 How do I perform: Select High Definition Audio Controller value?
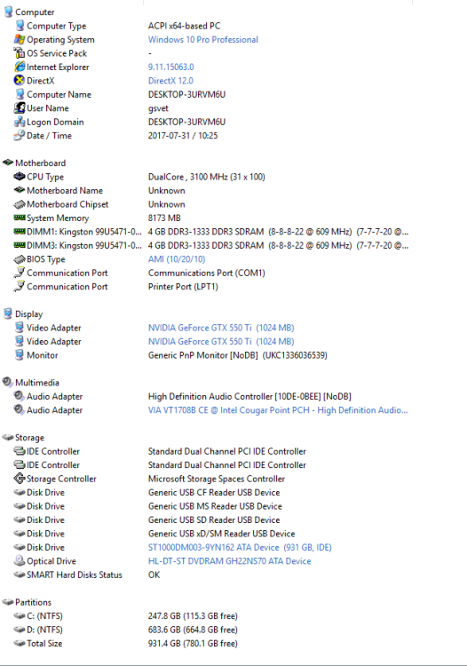click(x=249, y=396)
